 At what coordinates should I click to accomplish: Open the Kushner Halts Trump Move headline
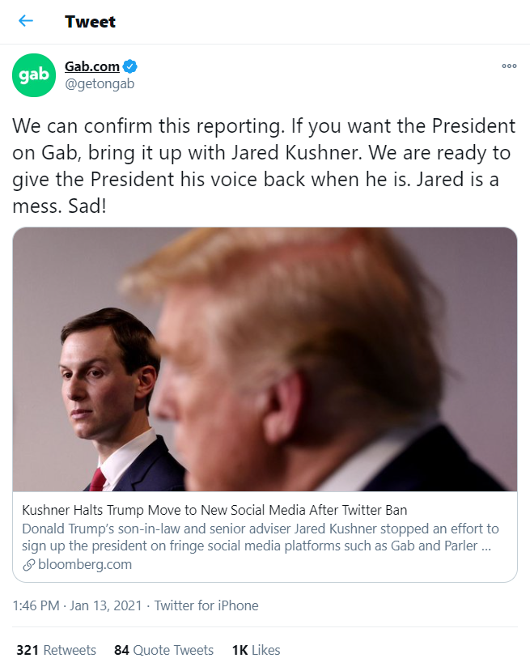point(214,510)
